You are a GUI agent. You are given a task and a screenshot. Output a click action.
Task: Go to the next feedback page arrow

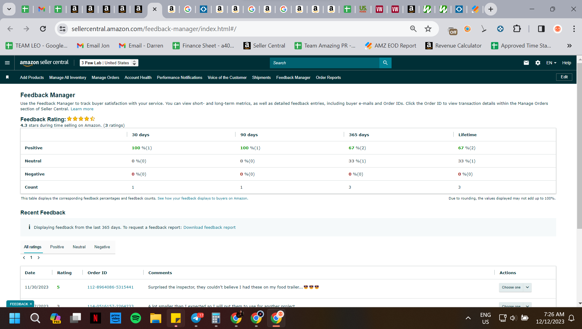coord(38,258)
